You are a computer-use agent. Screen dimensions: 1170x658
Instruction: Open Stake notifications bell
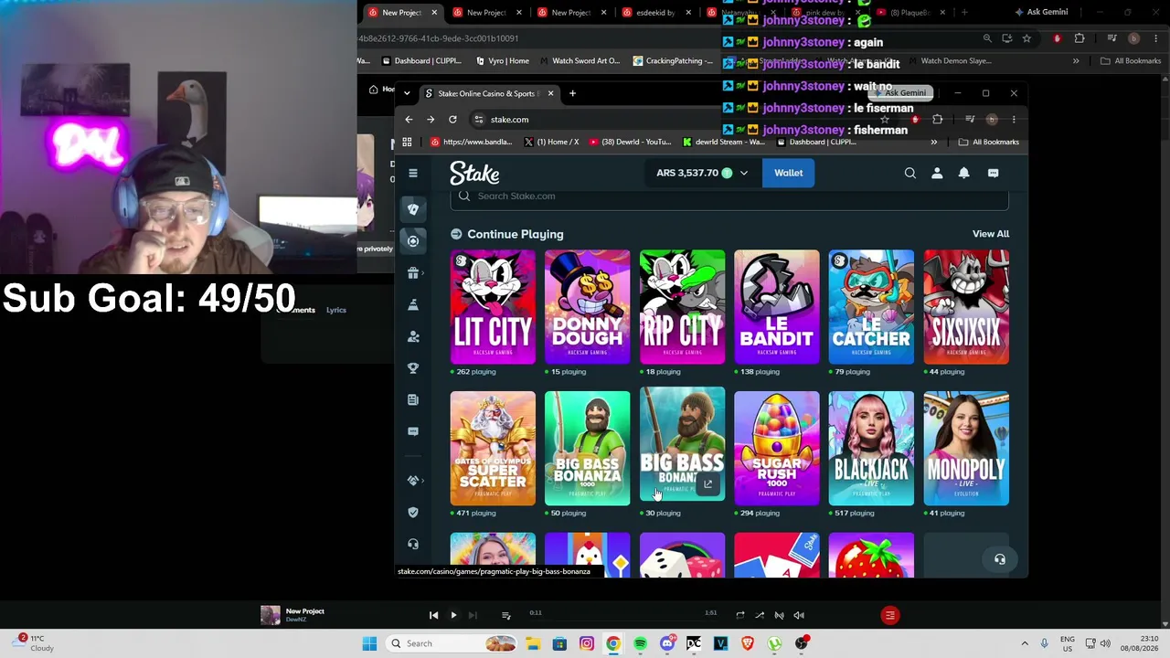[x=963, y=173]
